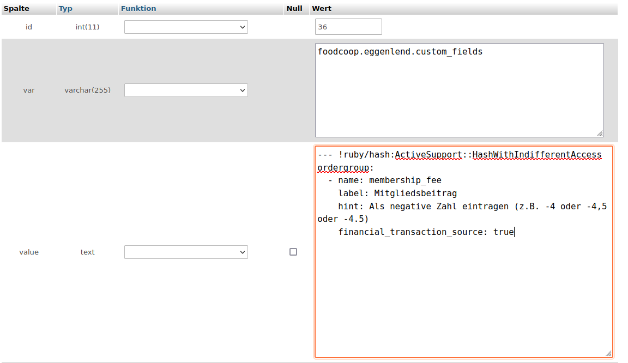Toggle the Null checkbox for value row
Screen dimensions: 628x363
tap(293, 252)
